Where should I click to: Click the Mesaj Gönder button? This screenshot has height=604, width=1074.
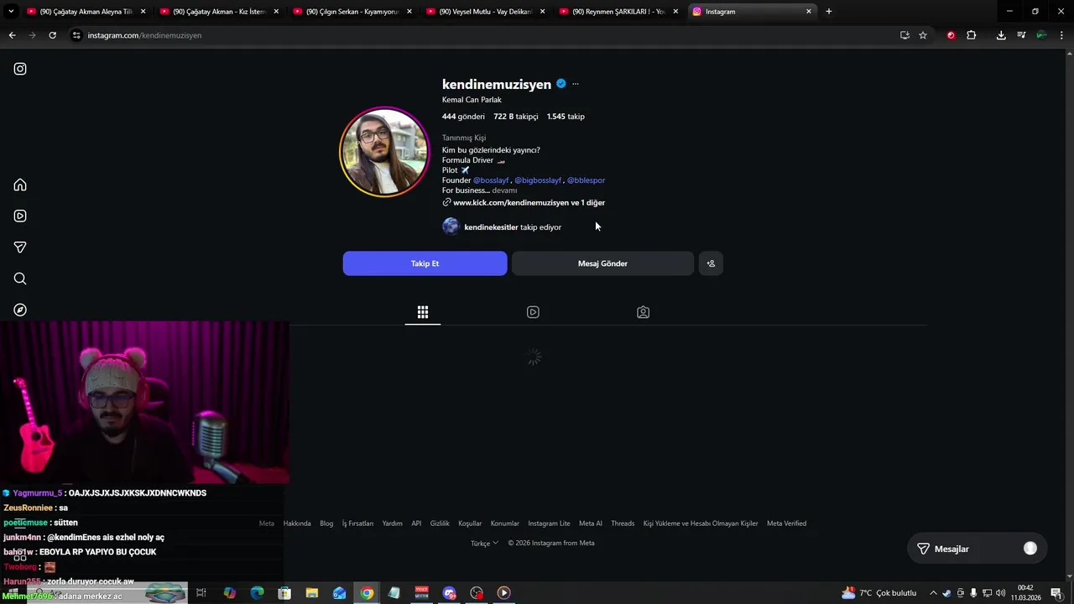[x=602, y=263]
